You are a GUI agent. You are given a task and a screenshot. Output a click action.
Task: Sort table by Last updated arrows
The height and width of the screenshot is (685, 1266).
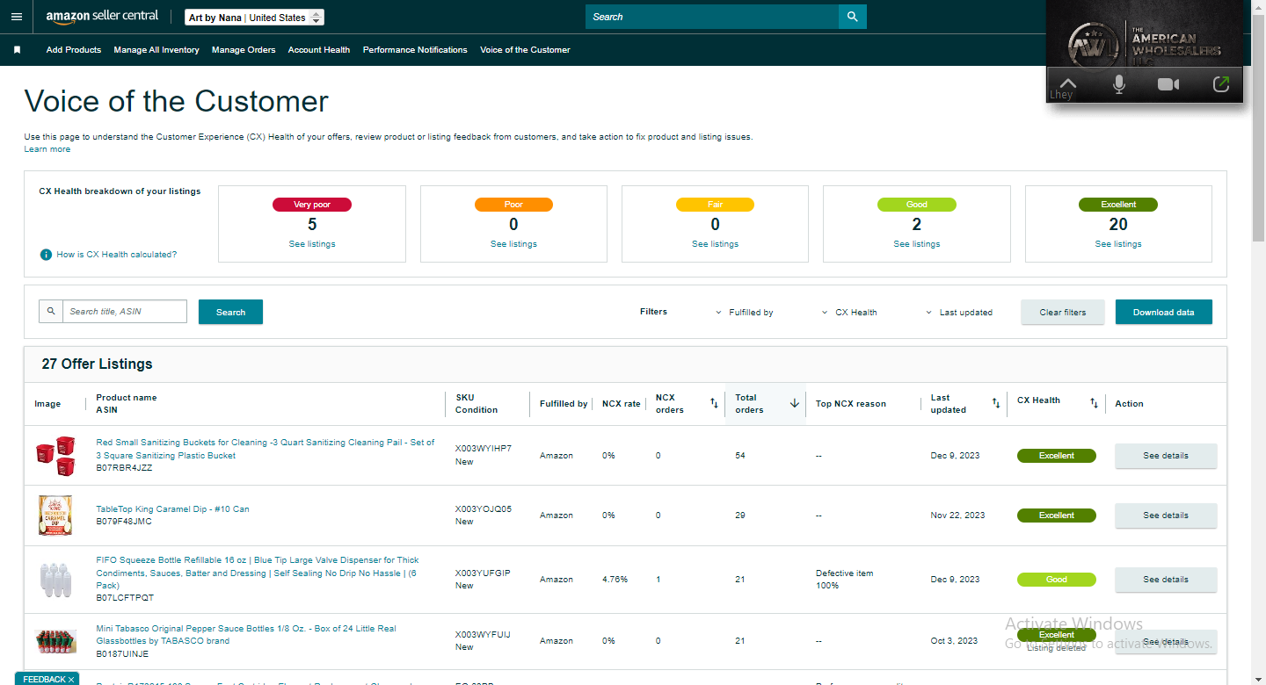point(996,404)
